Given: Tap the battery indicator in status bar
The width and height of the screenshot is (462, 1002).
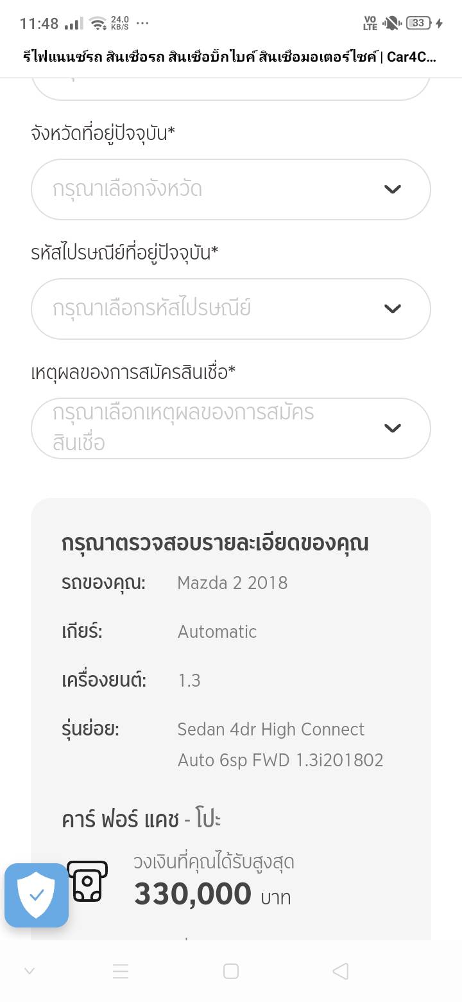Looking at the screenshot, I should pyautogui.click(x=418, y=23).
